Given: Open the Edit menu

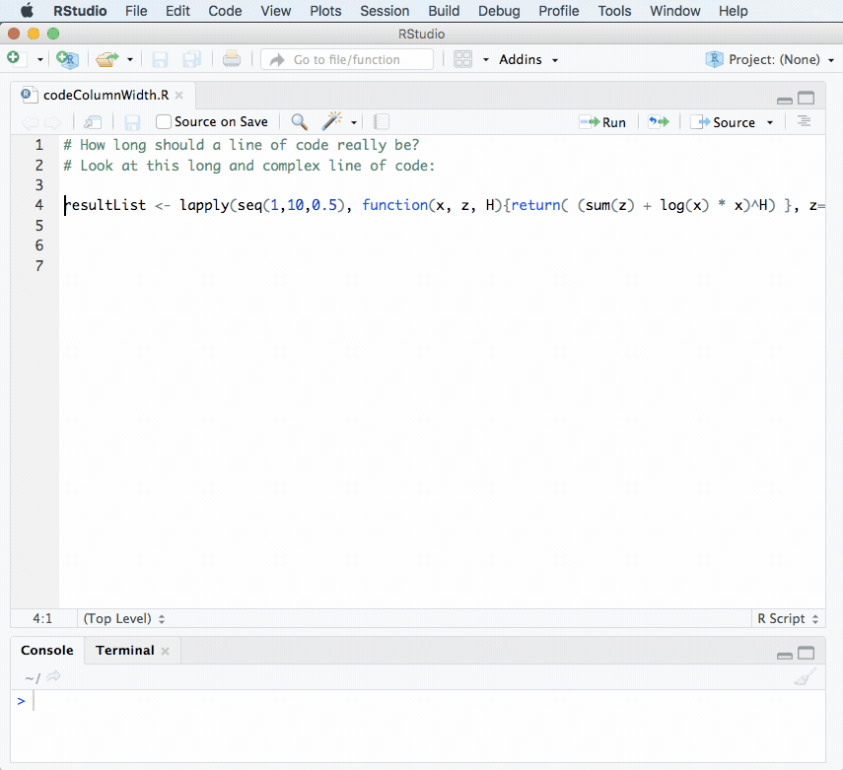Looking at the screenshot, I should pyautogui.click(x=177, y=11).
